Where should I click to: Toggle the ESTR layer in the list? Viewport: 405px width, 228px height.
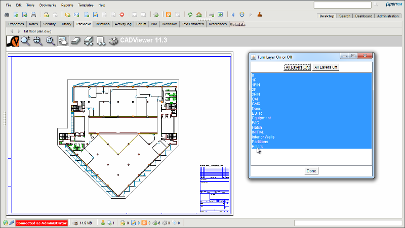tap(311, 113)
